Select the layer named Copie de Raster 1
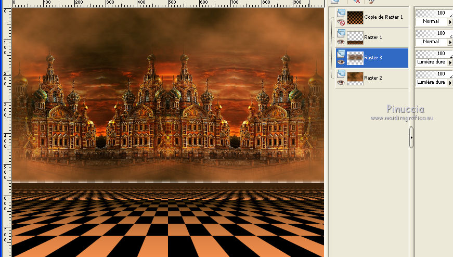Image resolution: width=453 pixels, height=257 pixels. (x=383, y=17)
